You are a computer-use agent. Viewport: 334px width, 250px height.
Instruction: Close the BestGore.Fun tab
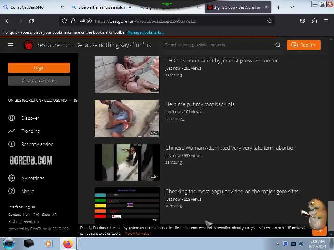coord(266,7)
